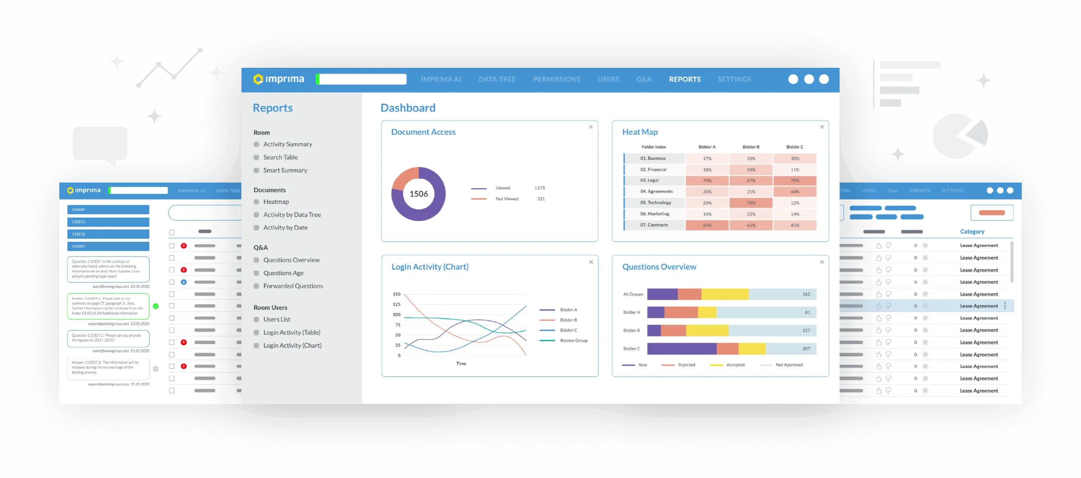This screenshot has height=478, width=1081.
Task: Close the Login Activity (Chart) widget
Action: click(x=591, y=262)
